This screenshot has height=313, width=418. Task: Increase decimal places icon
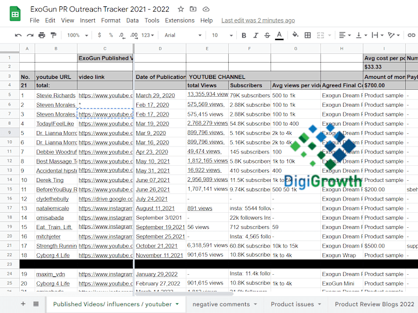[x=134, y=35]
